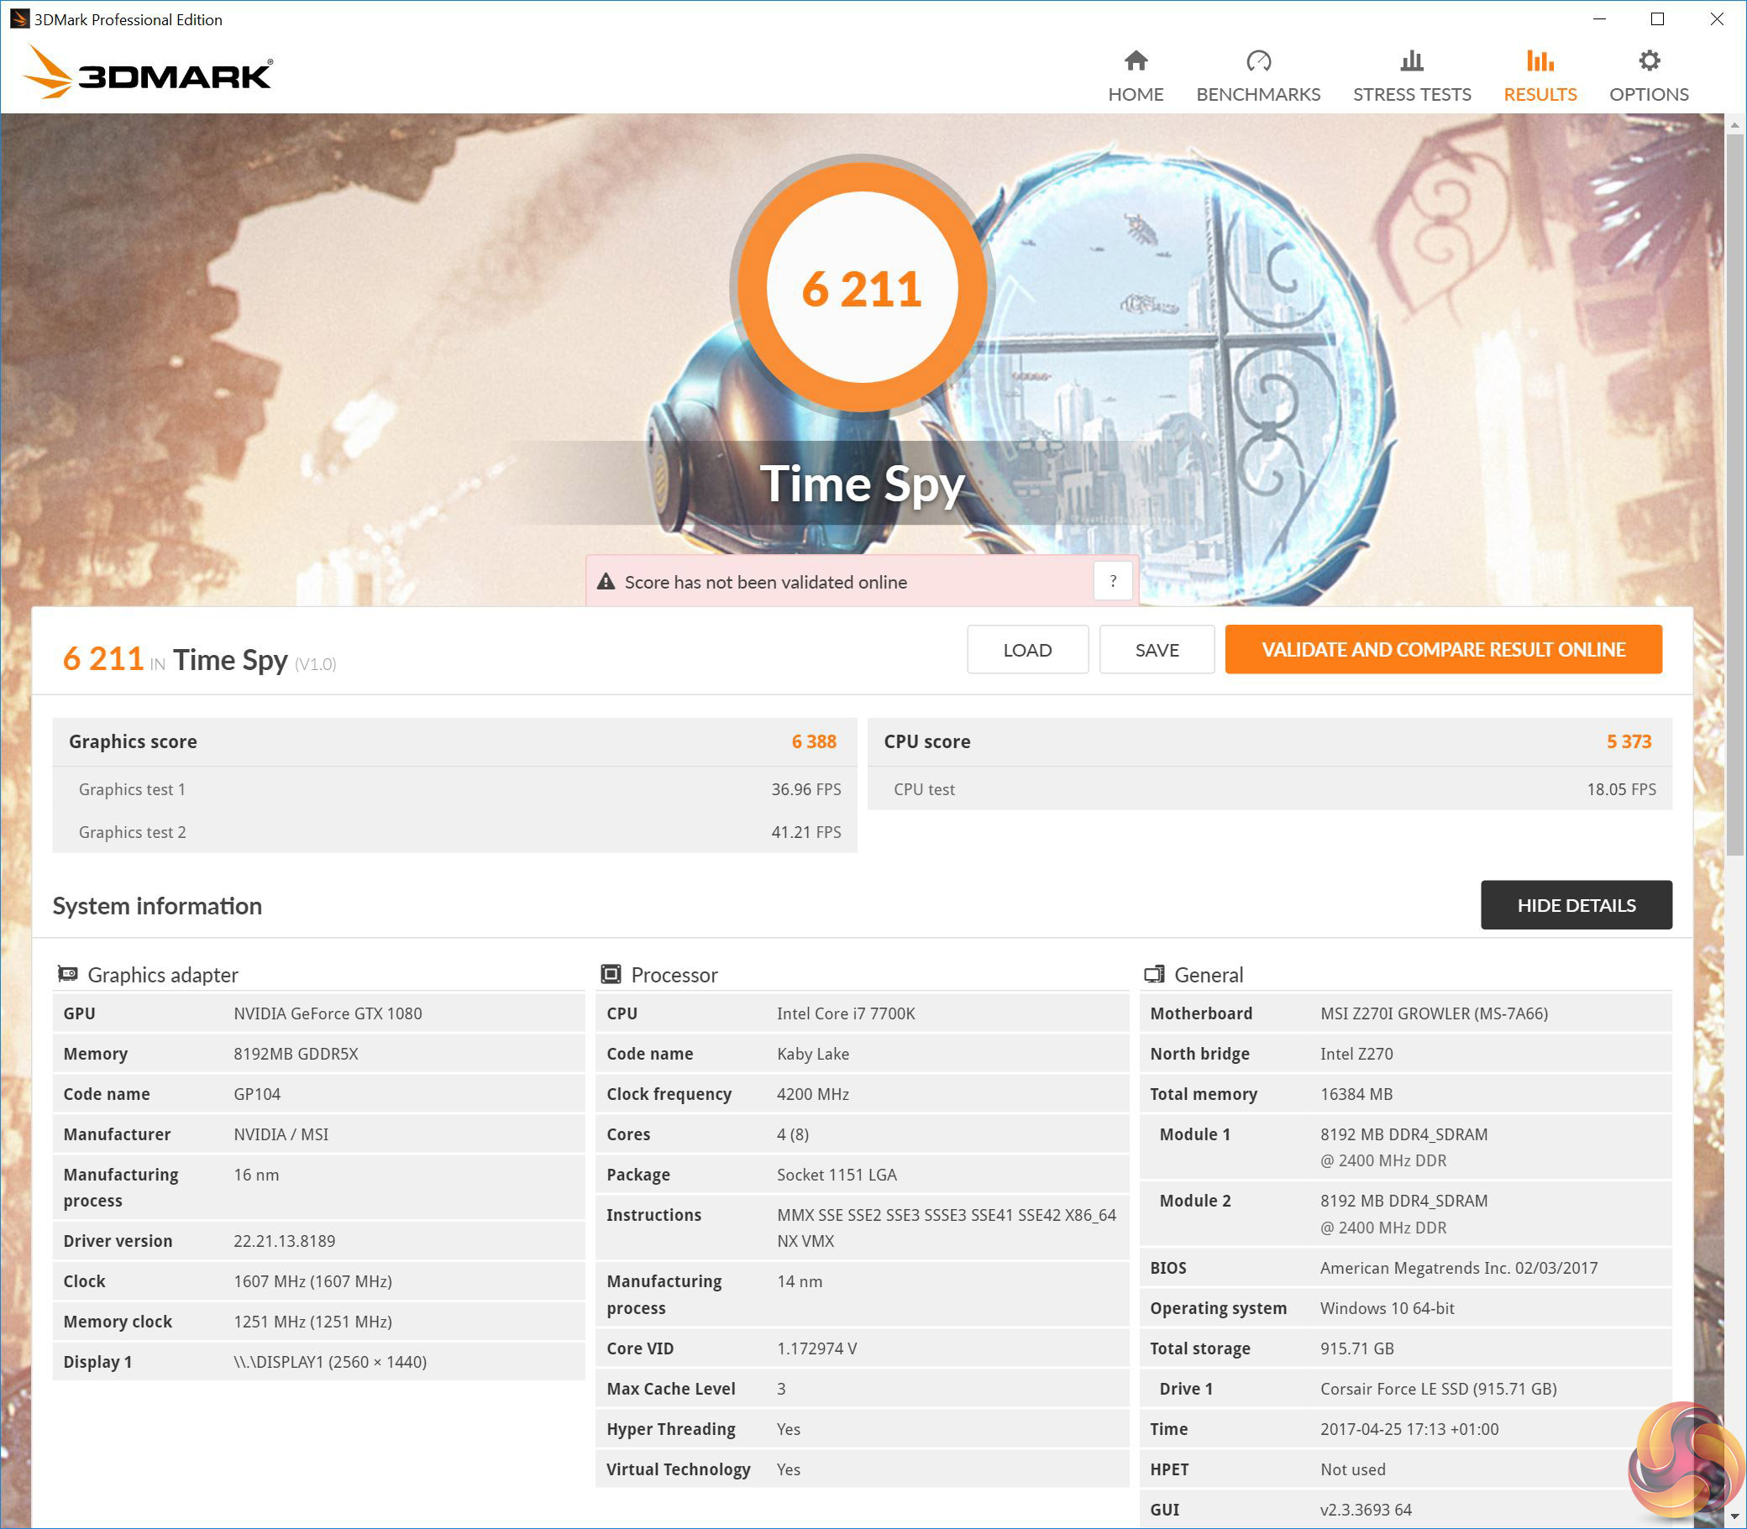Click the Stress Tests bar chart icon
The width and height of the screenshot is (1747, 1529).
click(1412, 60)
